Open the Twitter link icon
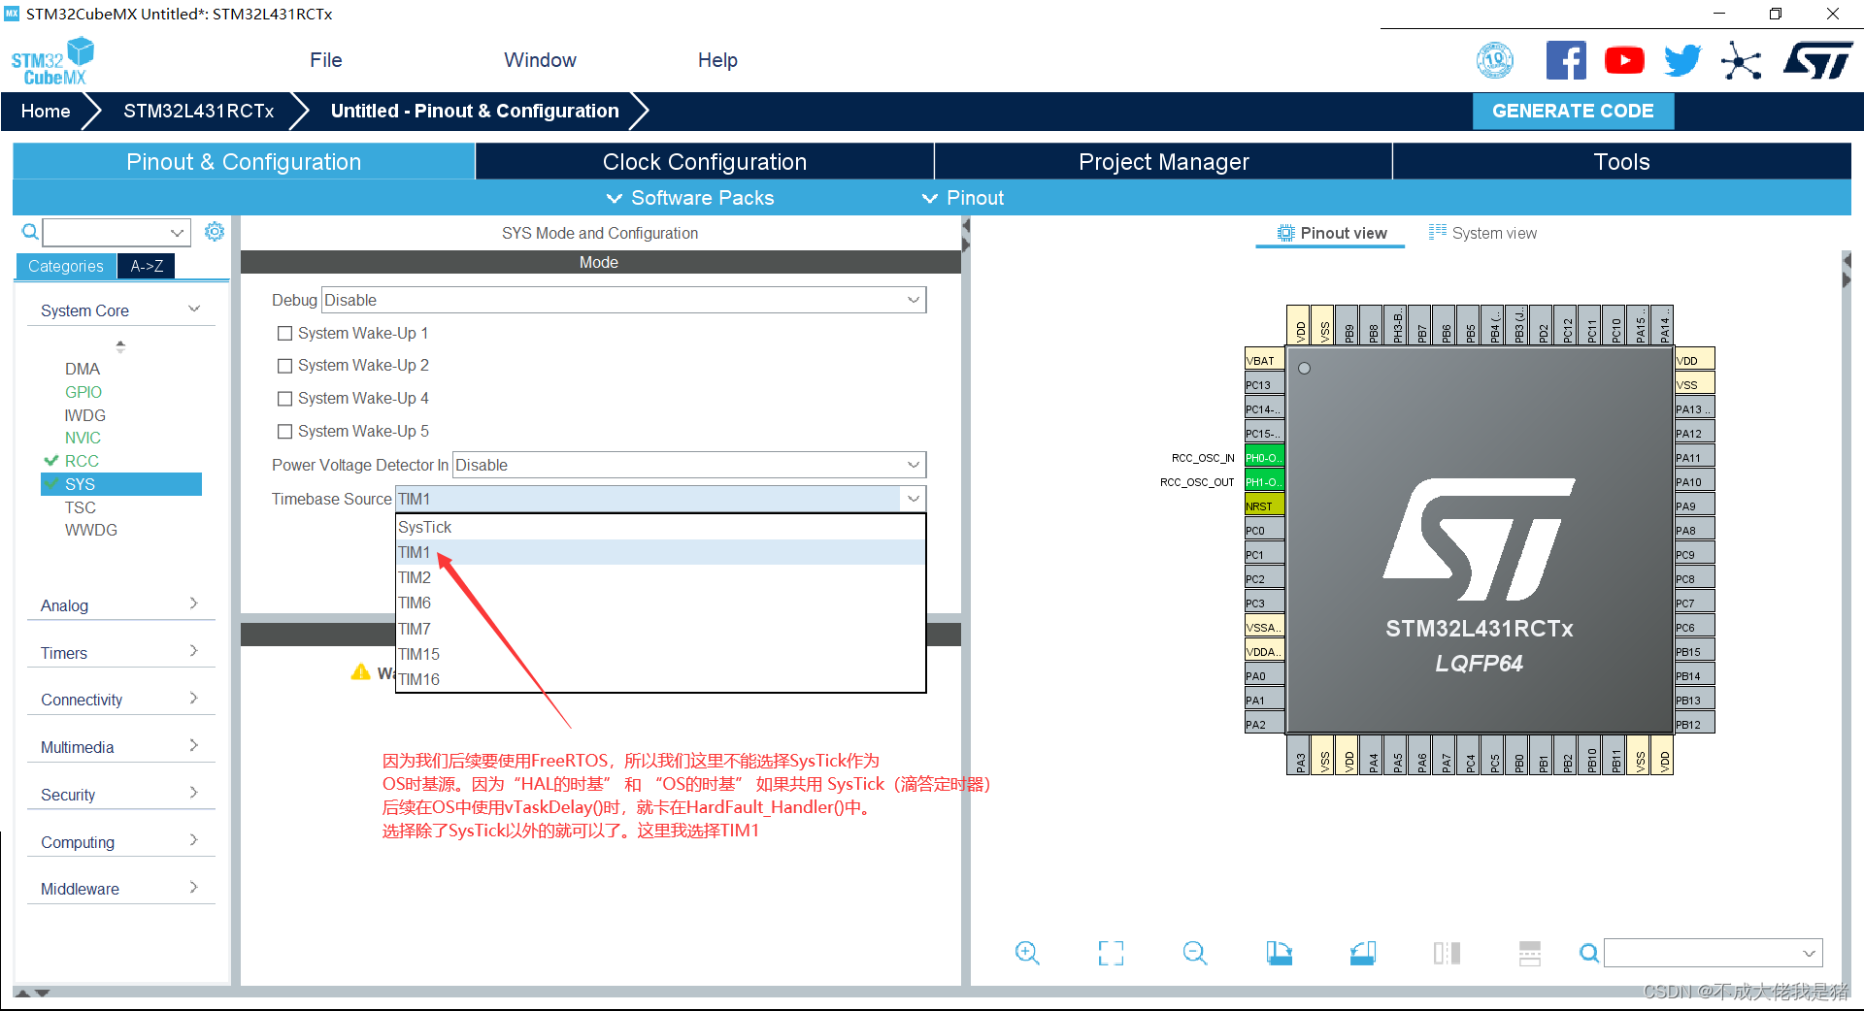This screenshot has height=1011, width=1864. click(1682, 60)
